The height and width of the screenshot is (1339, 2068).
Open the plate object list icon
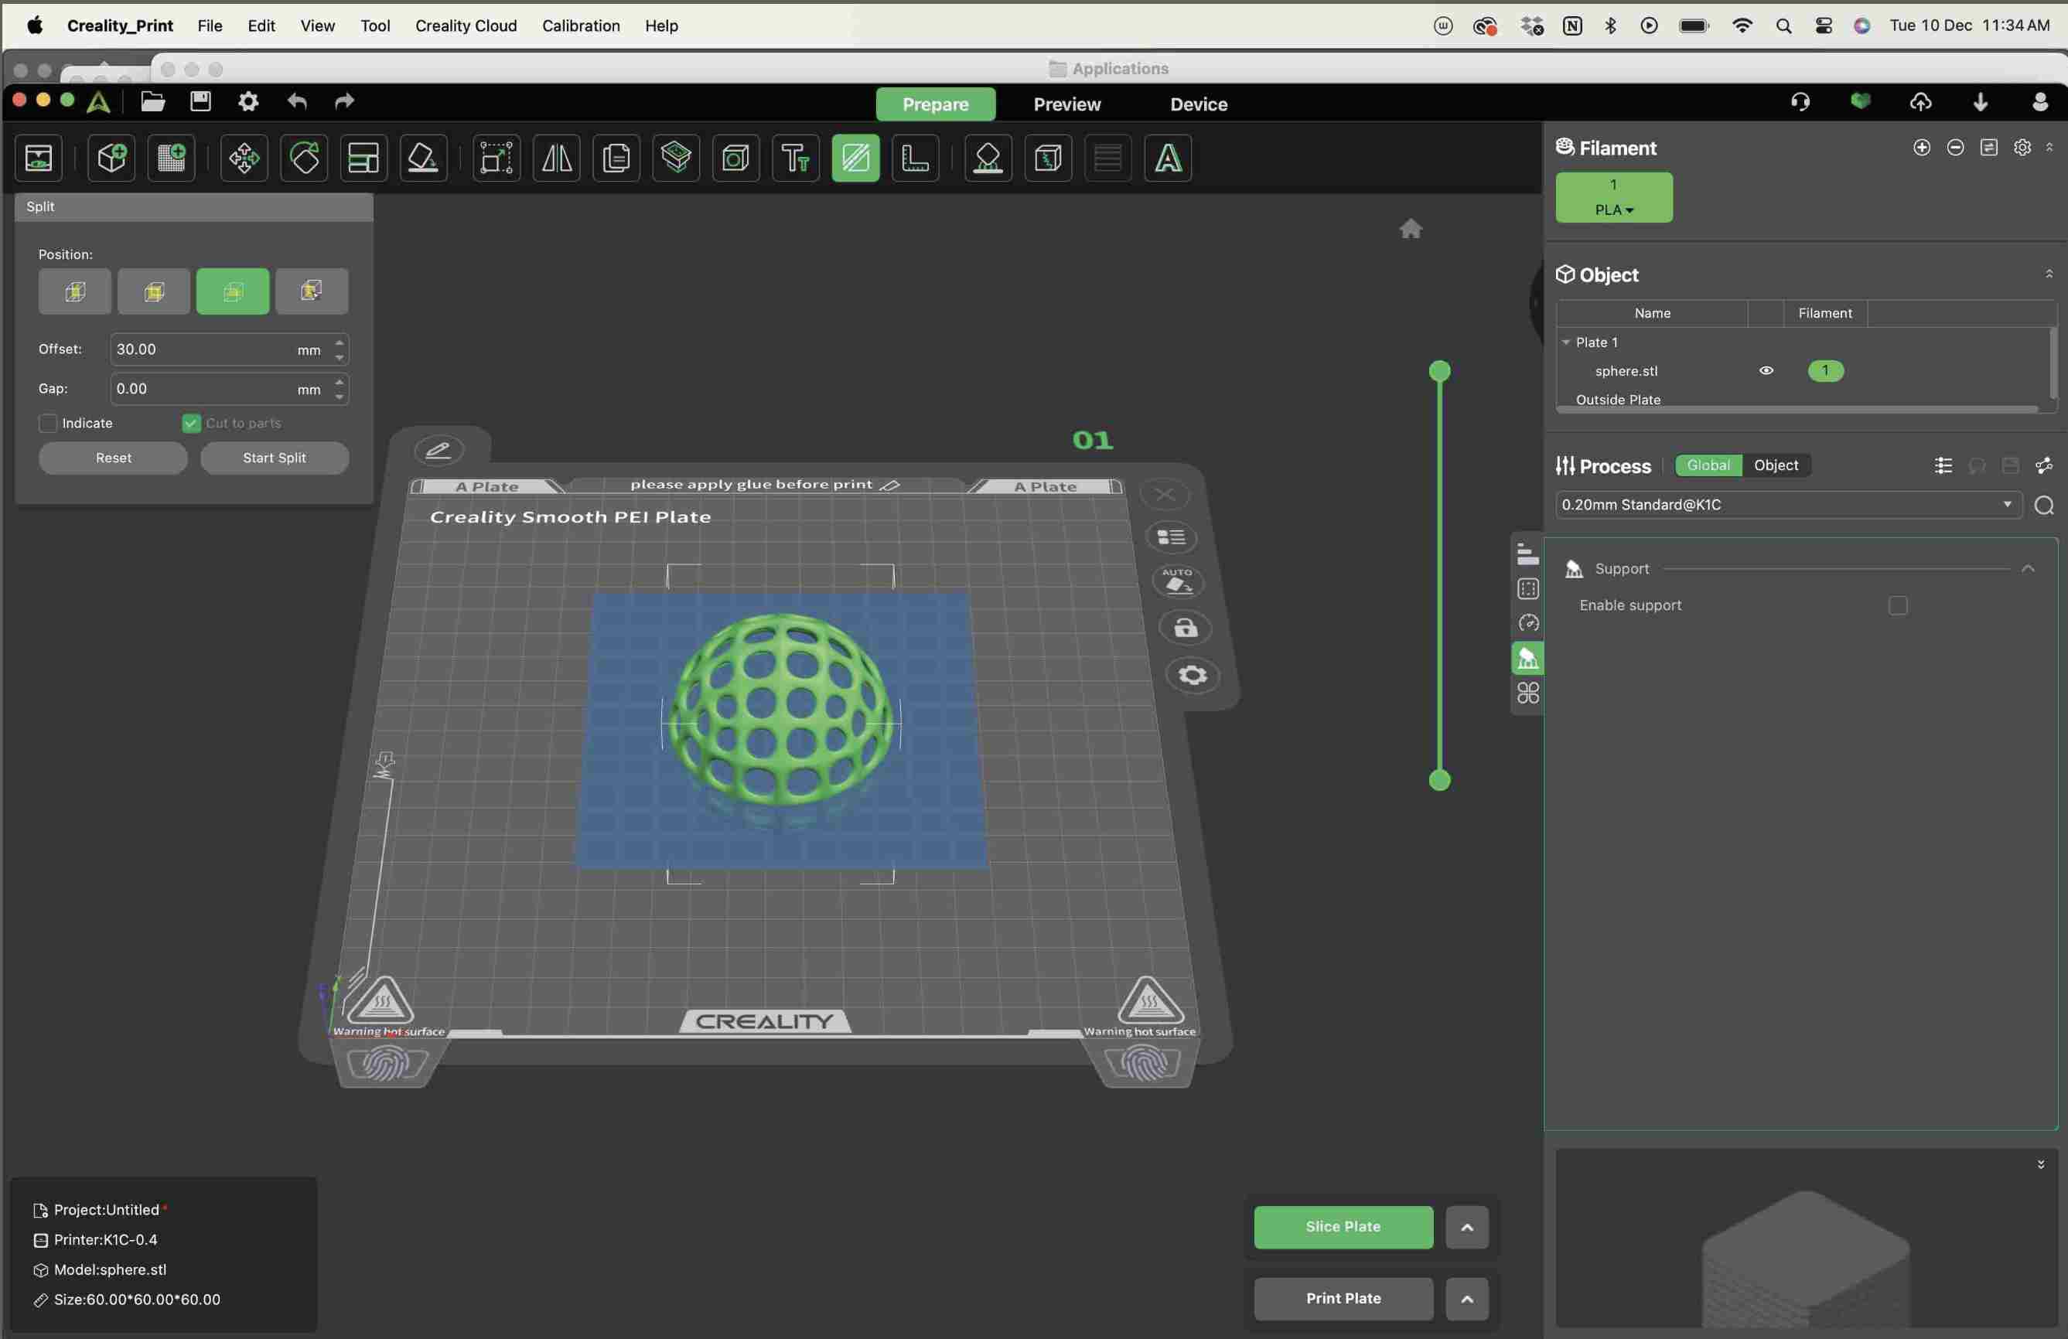(1172, 537)
